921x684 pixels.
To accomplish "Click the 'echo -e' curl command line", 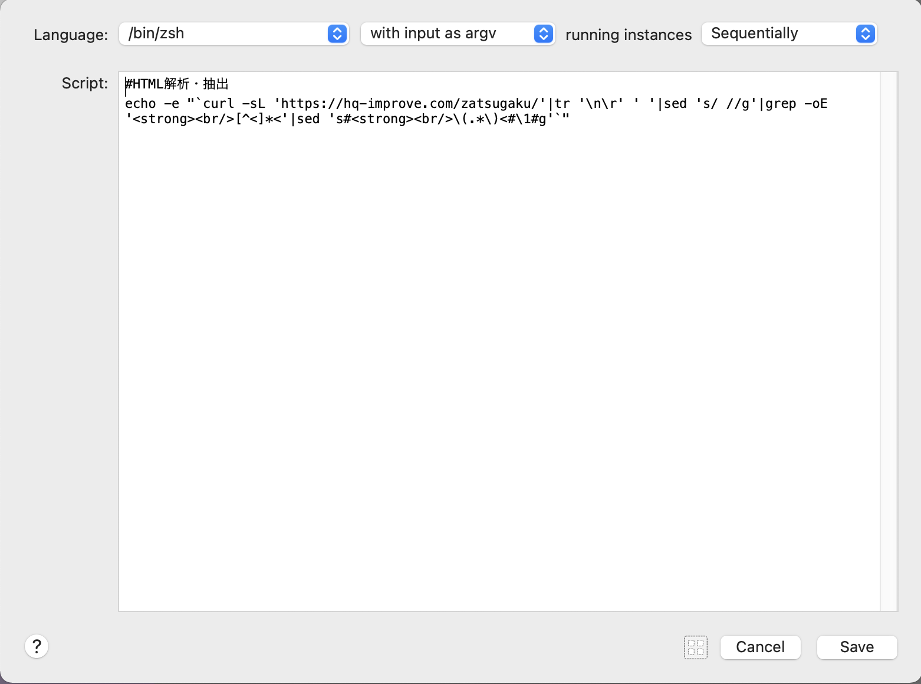I will tap(476, 104).
